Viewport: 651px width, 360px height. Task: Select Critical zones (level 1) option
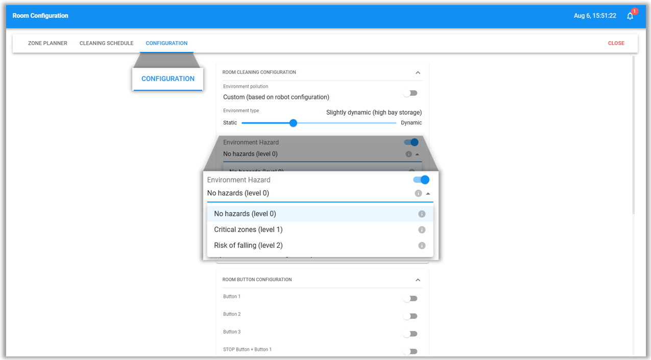248,230
